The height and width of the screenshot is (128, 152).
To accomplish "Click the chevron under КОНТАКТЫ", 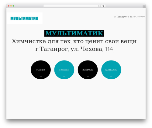I will pos(111,77).
